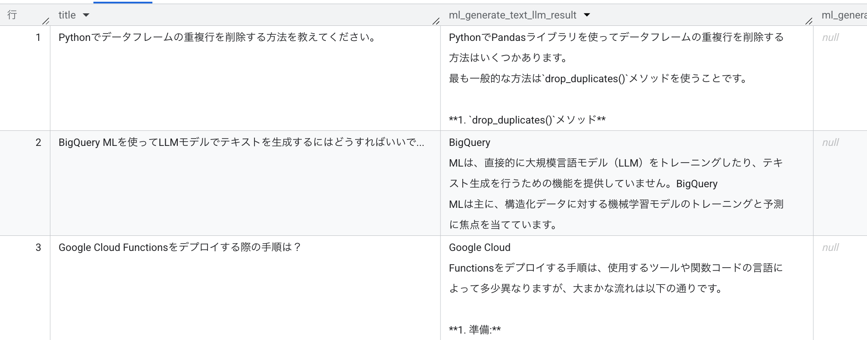The height and width of the screenshot is (340, 867).
Task: Open the title column dropdown arrow
Action: tap(86, 15)
